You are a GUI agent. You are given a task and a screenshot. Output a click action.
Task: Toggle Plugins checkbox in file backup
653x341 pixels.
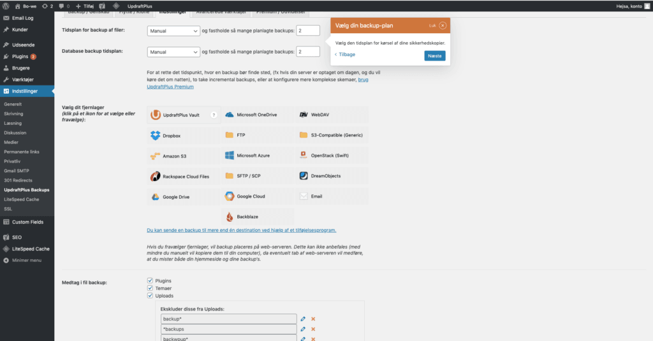click(x=150, y=280)
